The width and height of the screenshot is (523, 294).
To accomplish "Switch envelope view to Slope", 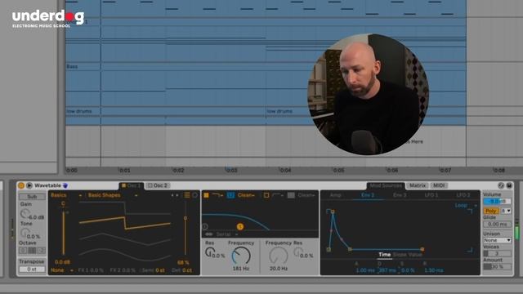I will [400, 255].
